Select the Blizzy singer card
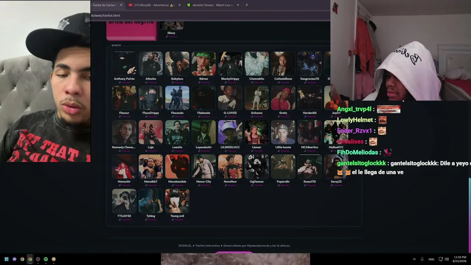This screenshot has width=471, height=265. point(171,29)
